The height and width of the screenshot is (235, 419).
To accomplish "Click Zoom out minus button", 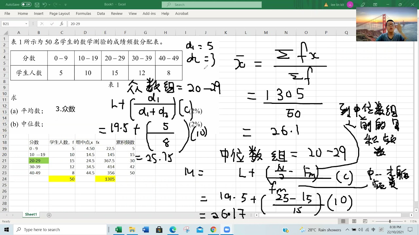I will [373, 221].
